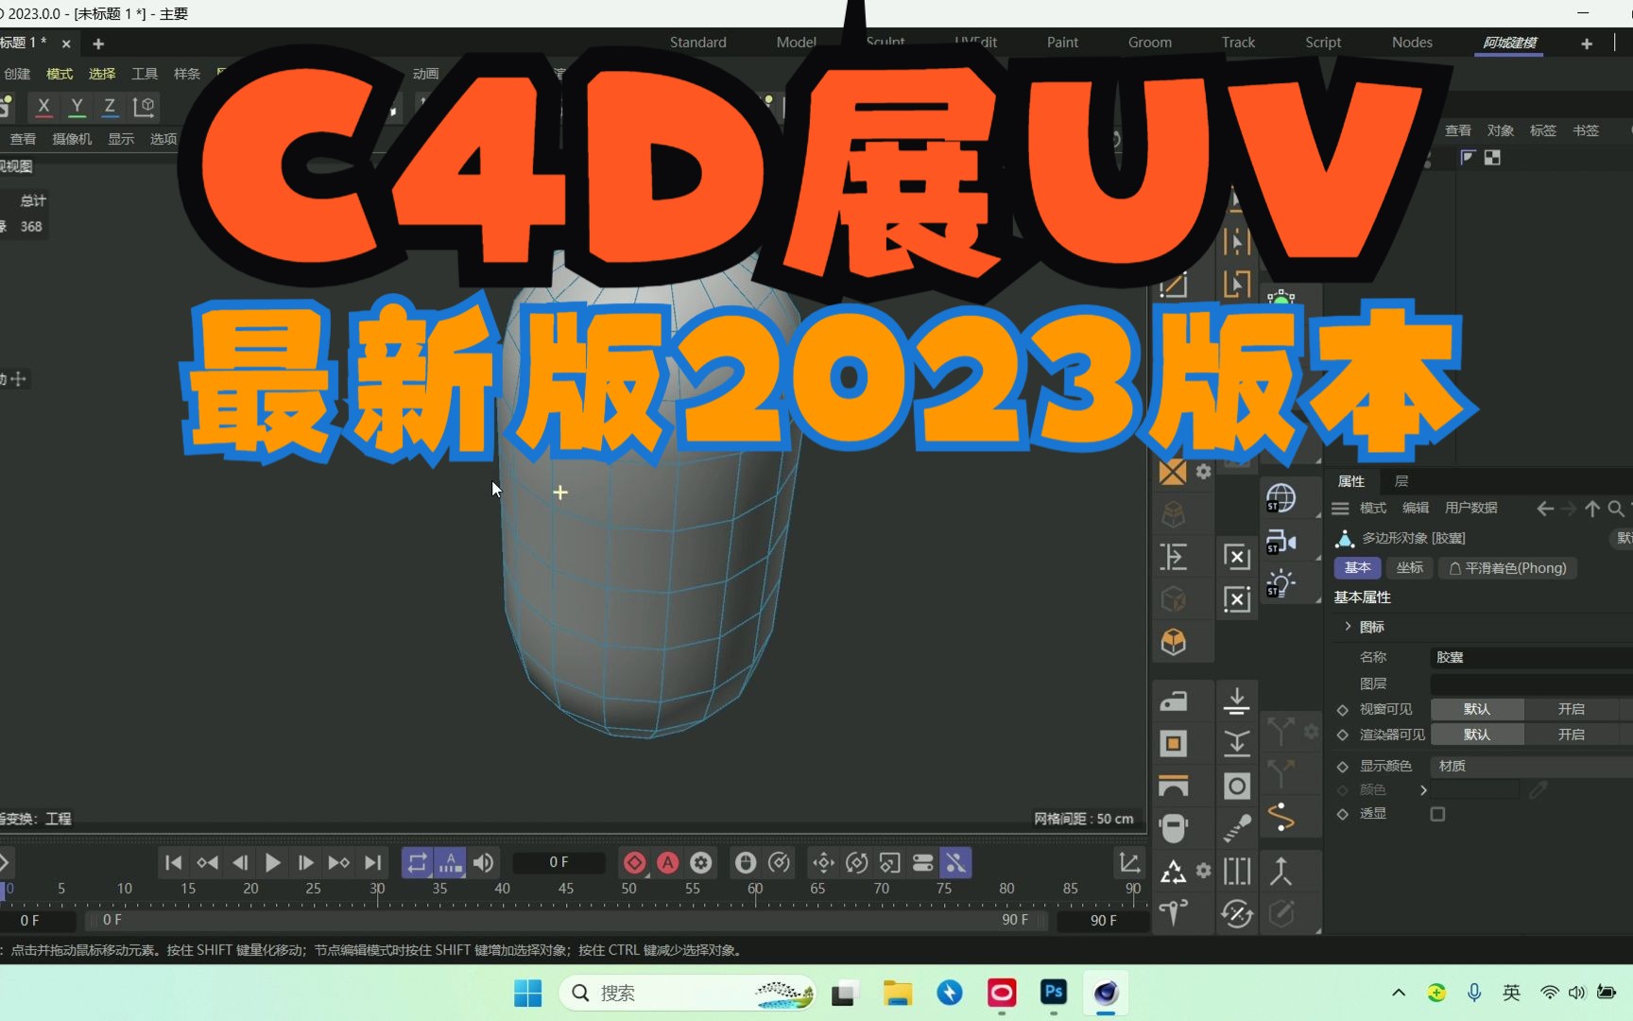Open the attribute manager hamburger menu
Viewport: 1633px width, 1021px height.
pos(1340,509)
